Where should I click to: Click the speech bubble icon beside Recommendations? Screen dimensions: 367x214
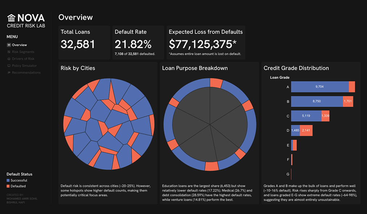pos(9,73)
